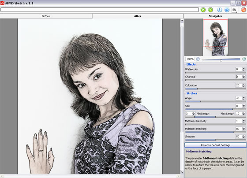Zoom in with the plus icon
This screenshot has width=247, height=178.
244,59
